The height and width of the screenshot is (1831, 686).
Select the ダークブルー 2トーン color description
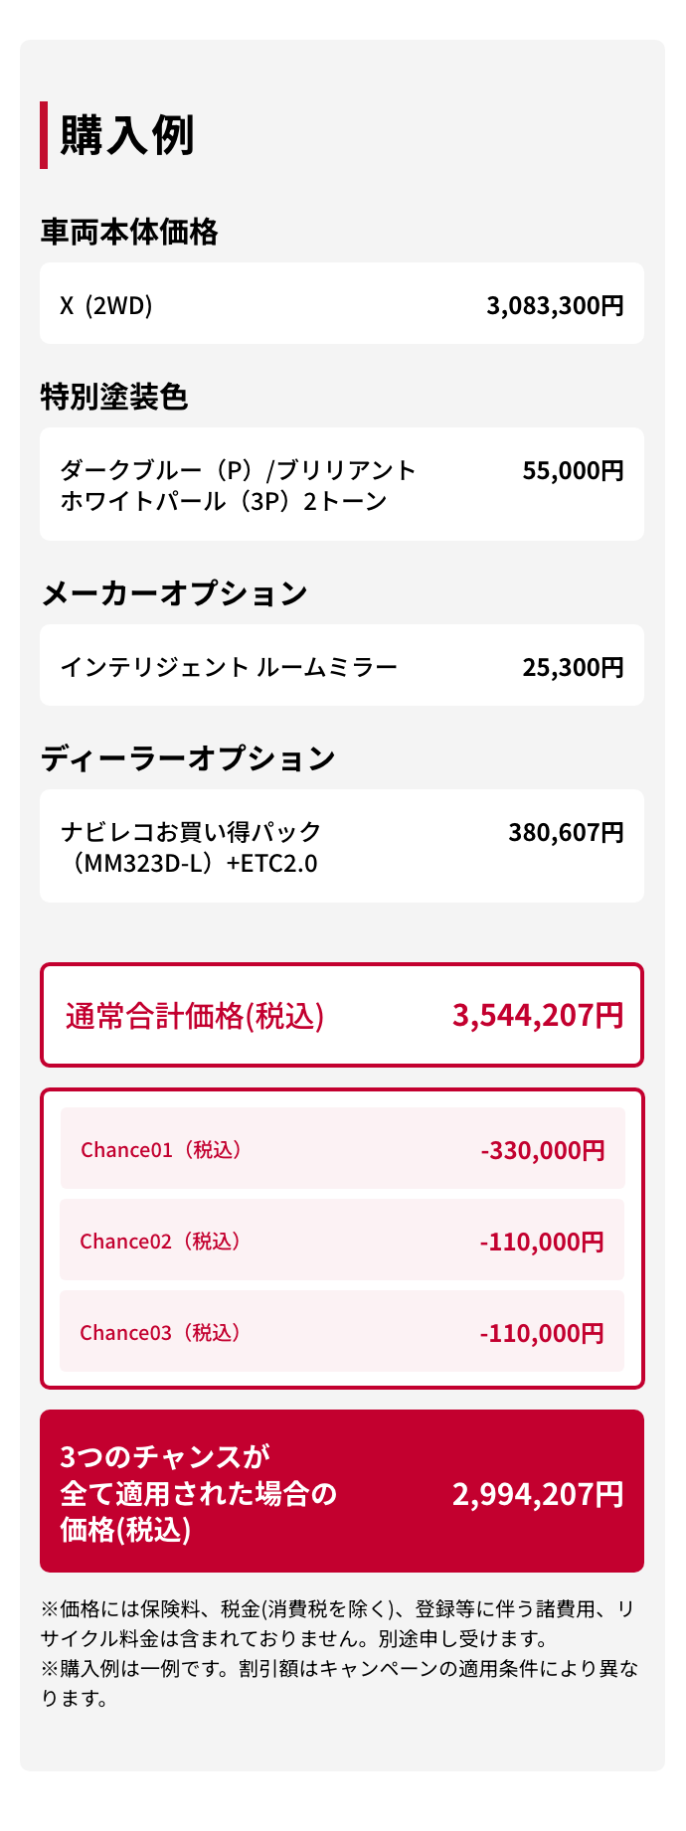[x=238, y=485]
